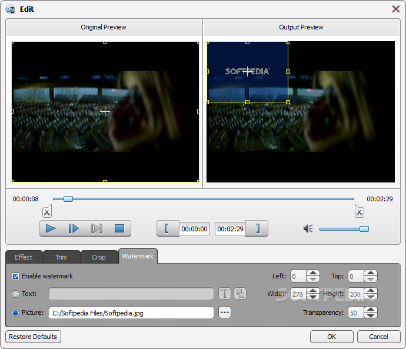Image resolution: width=406 pixels, height=349 pixels.
Task: Open text color button next to T
Action: (x=240, y=294)
